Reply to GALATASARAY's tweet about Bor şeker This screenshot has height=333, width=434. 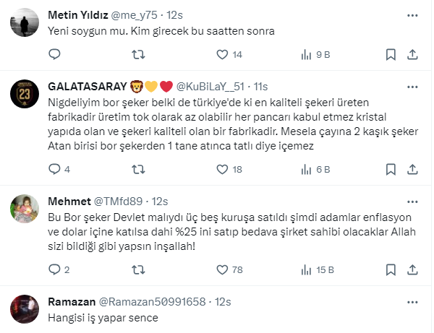click(x=54, y=170)
